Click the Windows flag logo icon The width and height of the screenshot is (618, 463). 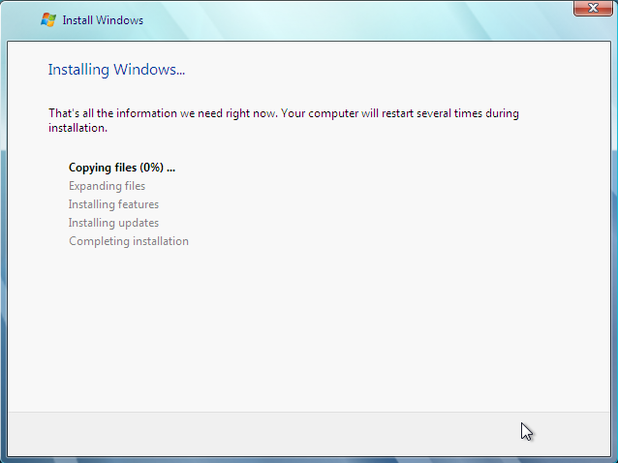pos(48,19)
